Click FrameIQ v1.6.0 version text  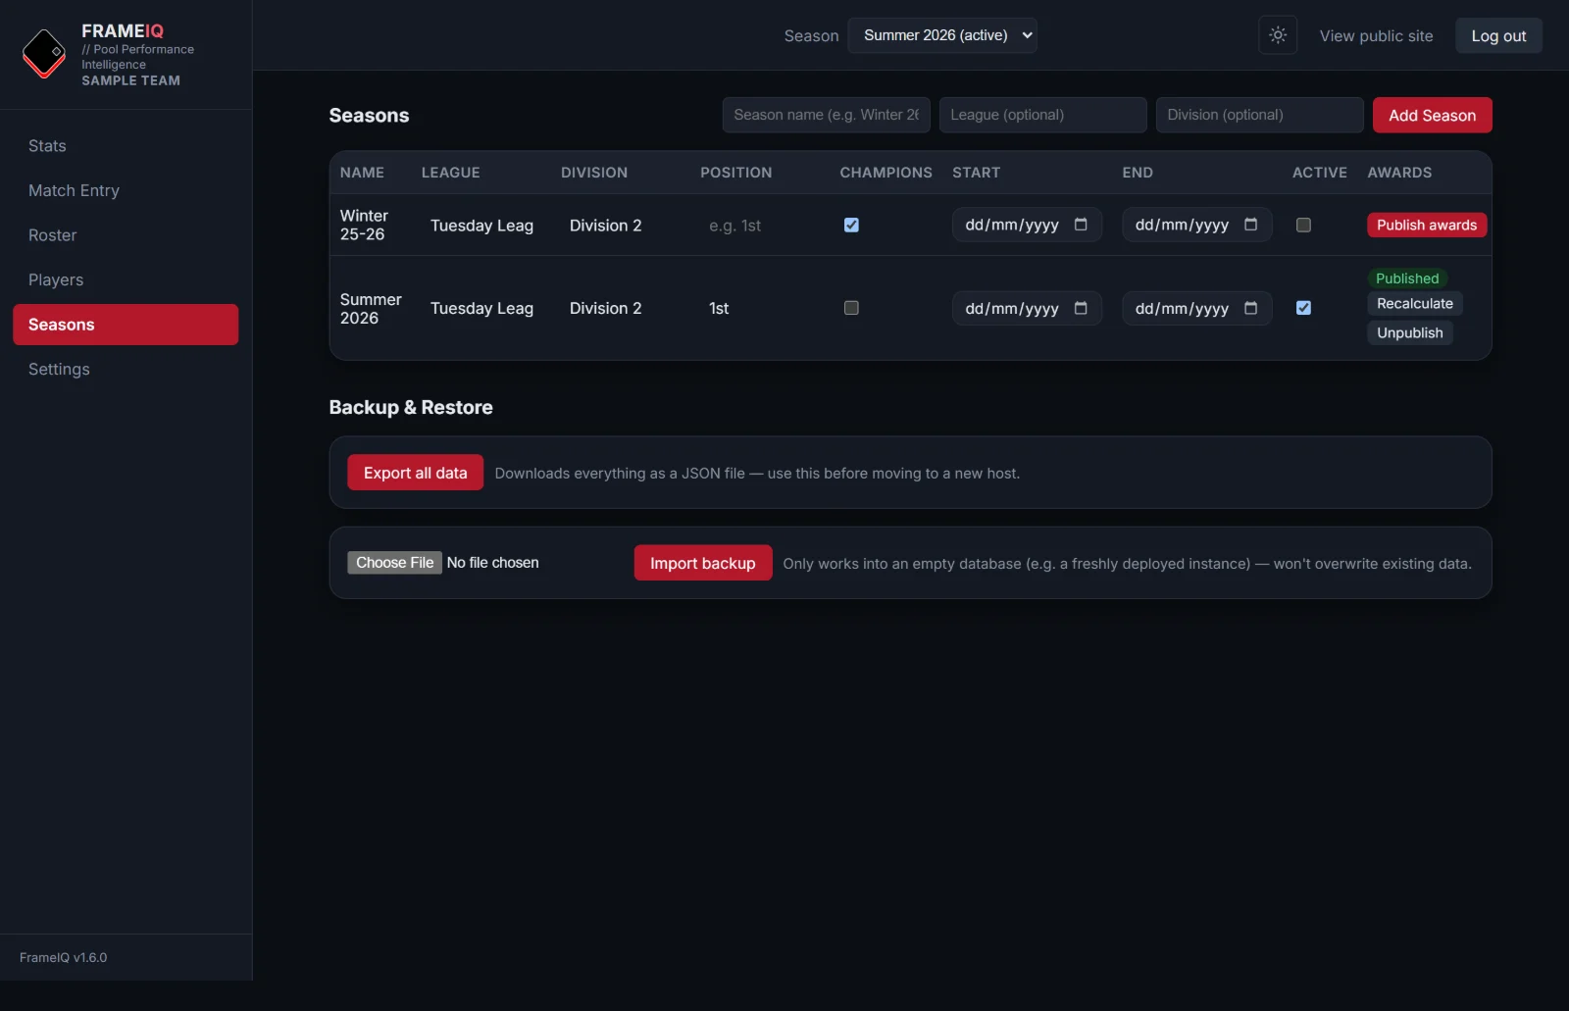pos(63,957)
